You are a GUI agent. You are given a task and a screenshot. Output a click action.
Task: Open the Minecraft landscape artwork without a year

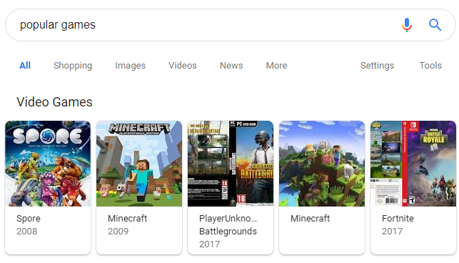[x=322, y=164]
